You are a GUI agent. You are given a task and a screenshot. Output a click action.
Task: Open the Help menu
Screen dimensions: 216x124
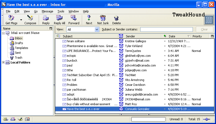86,11
